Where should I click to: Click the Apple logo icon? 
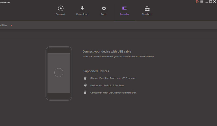[85, 78]
